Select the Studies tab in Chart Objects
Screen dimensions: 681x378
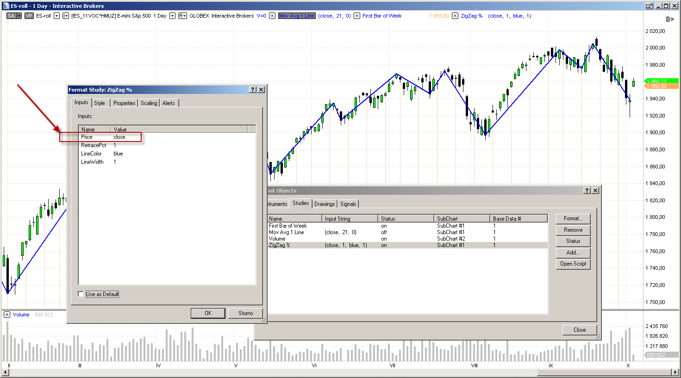(x=301, y=203)
